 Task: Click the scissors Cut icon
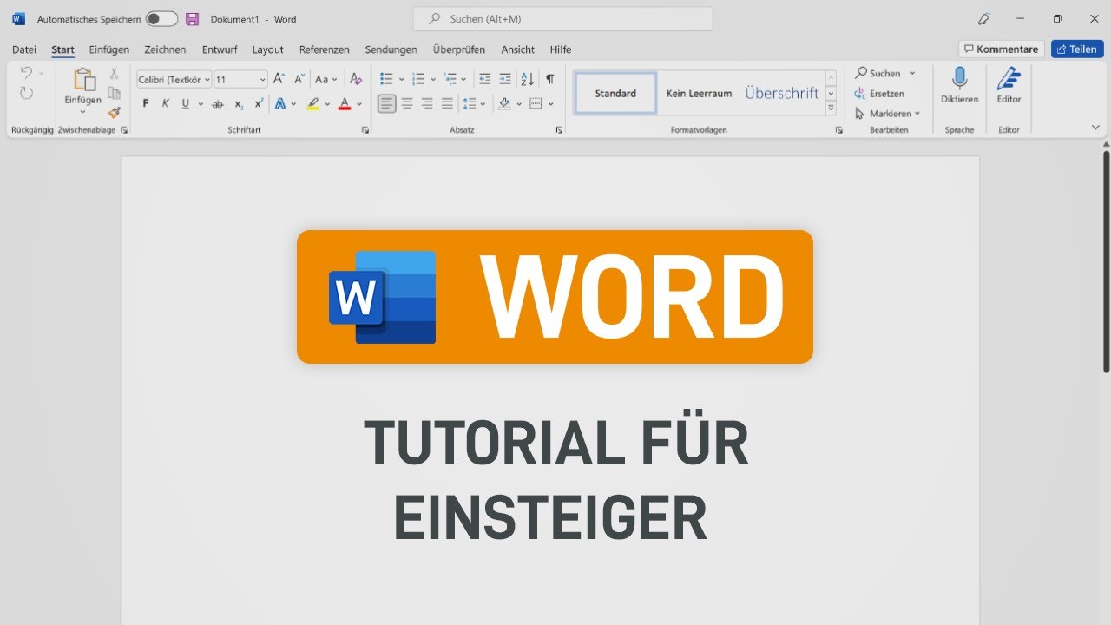(114, 74)
